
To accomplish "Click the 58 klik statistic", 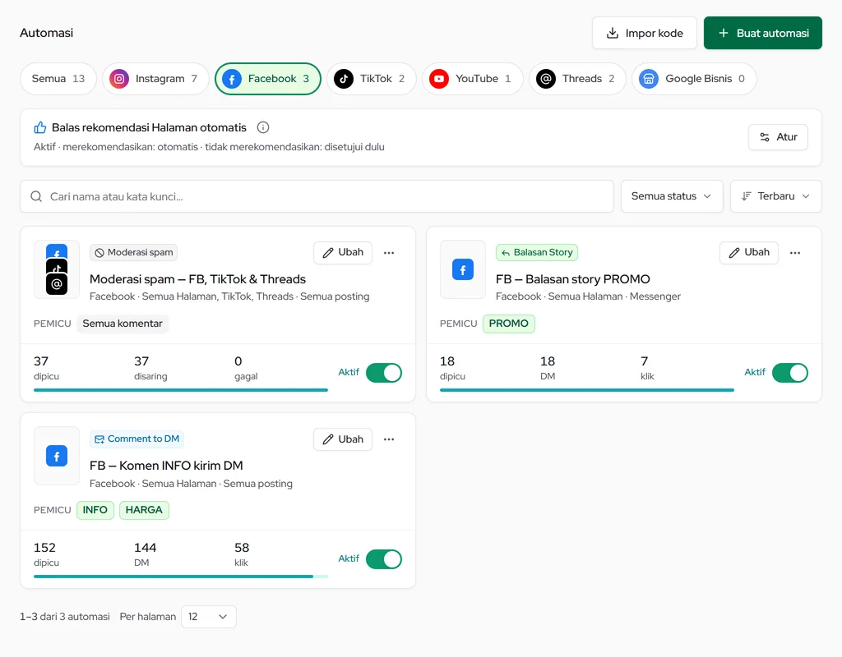I will click(242, 554).
